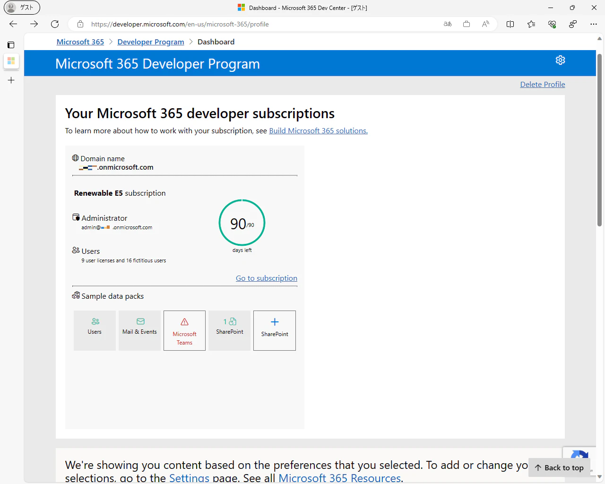Toggle split screen view icon
Screen dimensions: 605x484
(x=510, y=24)
